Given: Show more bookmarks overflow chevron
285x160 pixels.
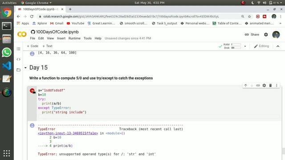Looking at the screenshot, I should (280, 24).
